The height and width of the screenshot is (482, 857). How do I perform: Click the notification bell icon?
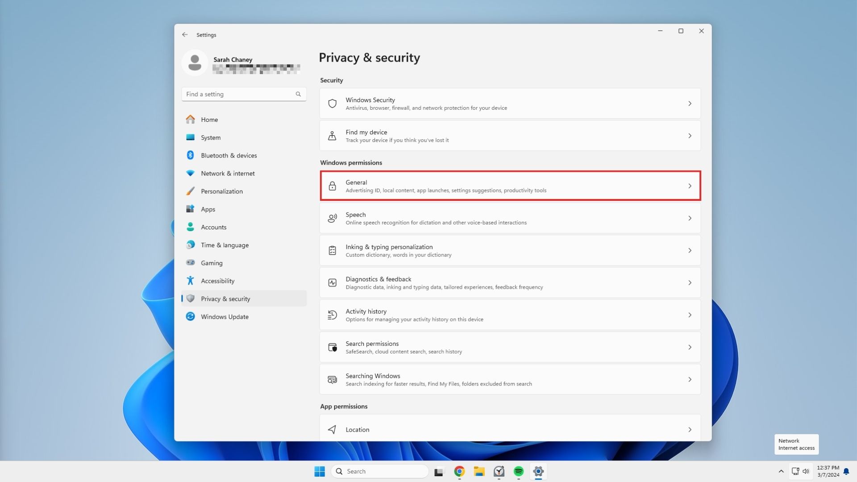click(x=846, y=471)
